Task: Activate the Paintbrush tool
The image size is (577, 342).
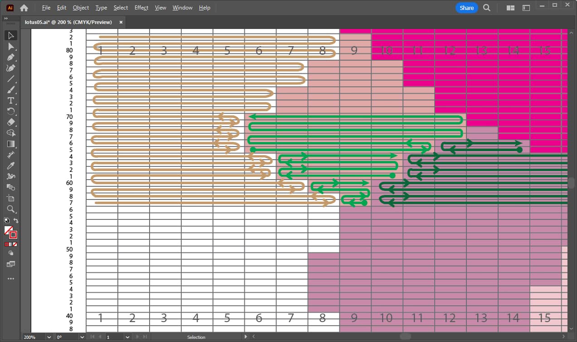Action: click(x=11, y=90)
